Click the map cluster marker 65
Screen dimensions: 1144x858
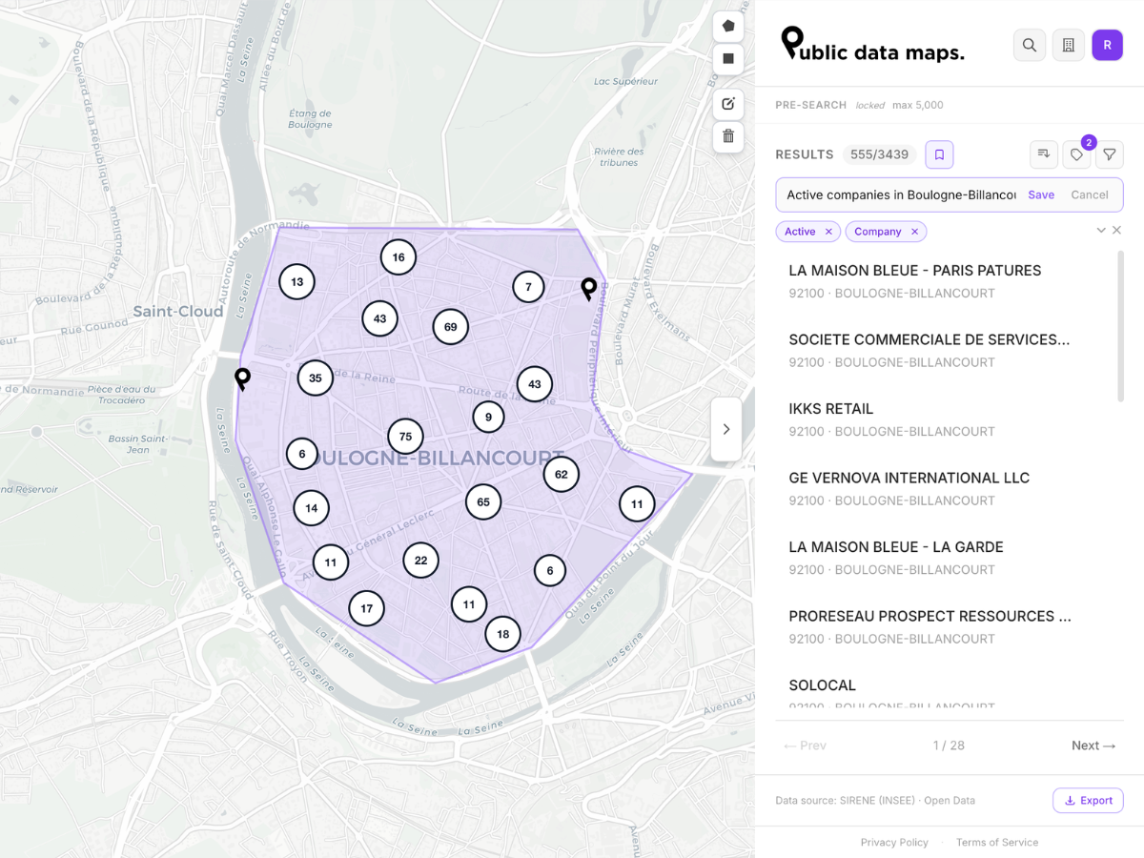[483, 502]
